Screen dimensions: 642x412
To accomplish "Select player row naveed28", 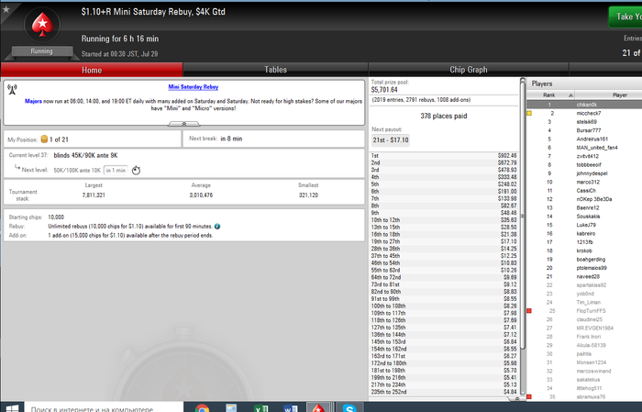I will click(584, 276).
